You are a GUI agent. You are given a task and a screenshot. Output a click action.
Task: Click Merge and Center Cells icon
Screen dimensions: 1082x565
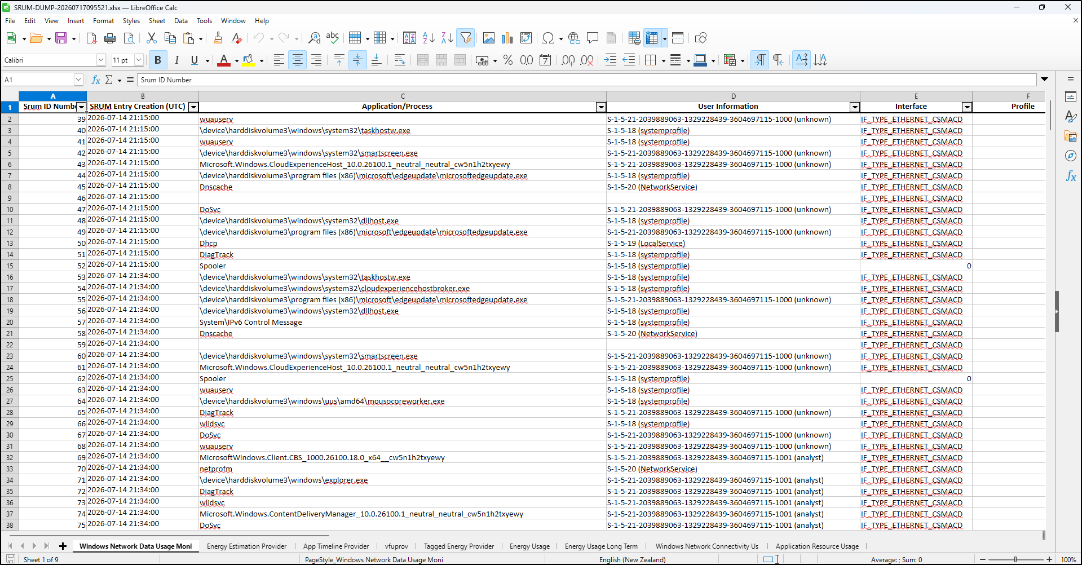423,60
